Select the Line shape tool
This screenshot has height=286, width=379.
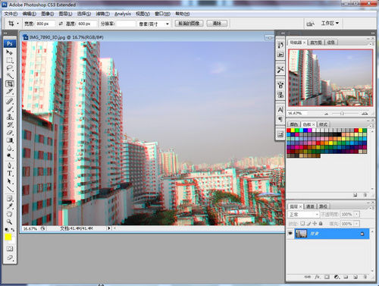[x=10, y=189]
